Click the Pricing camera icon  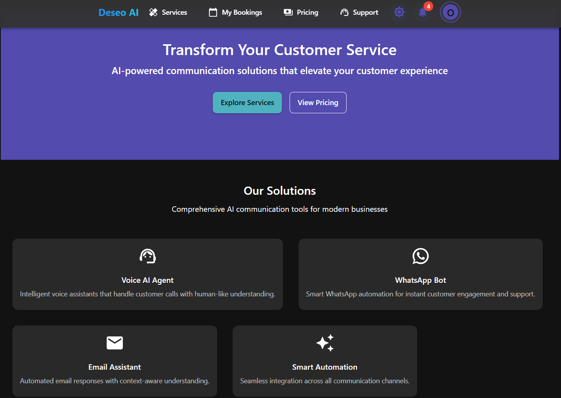[x=288, y=12]
